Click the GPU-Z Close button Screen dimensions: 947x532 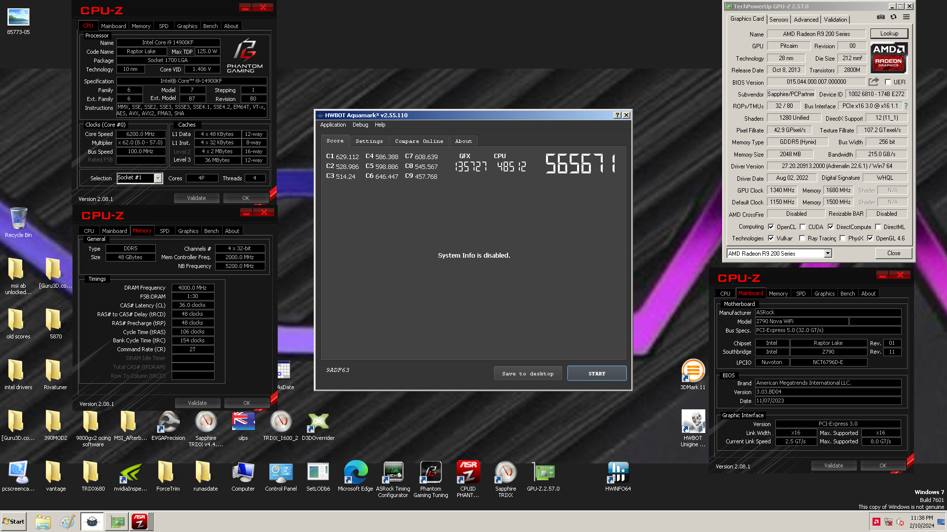(x=894, y=253)
